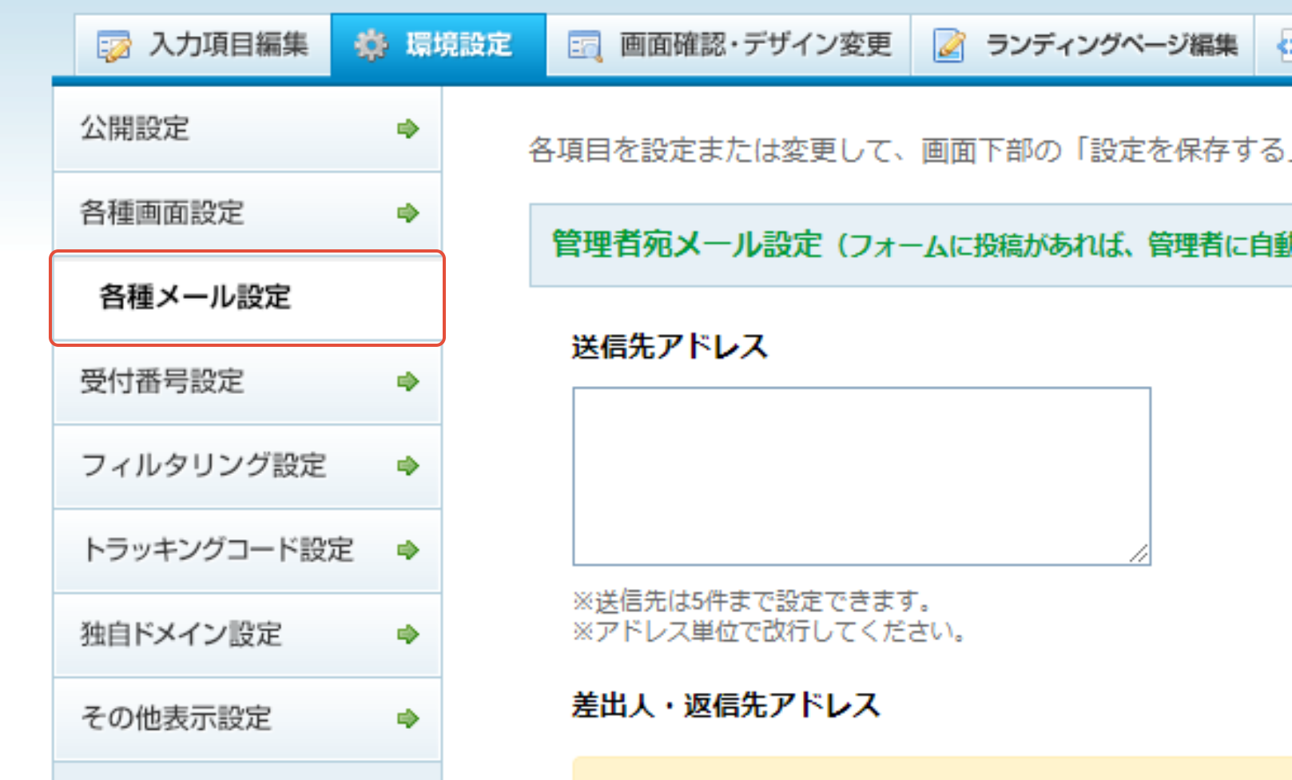The image size is (1292, 780).
Task: Click the gear icon on 環境設定
Action: click(x=370, y=46)
